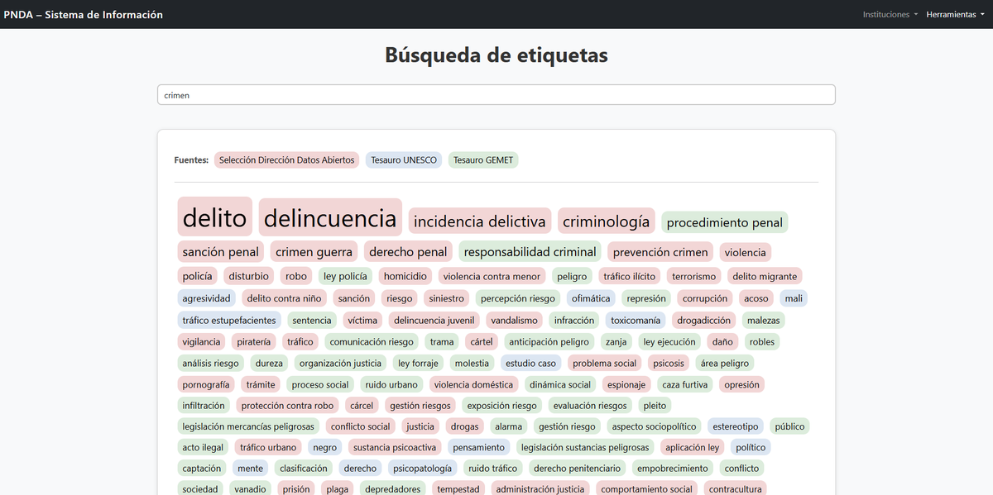This screenshot has height=495, width=993.
Task: Select the 'delito' tag
Action: point(214,217)
